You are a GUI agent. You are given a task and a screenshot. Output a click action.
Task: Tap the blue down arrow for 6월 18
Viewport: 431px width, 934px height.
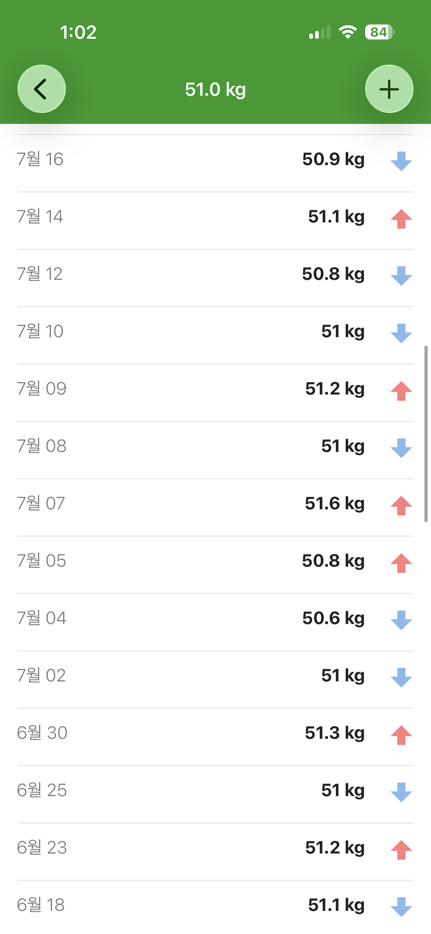coord(401,907)
